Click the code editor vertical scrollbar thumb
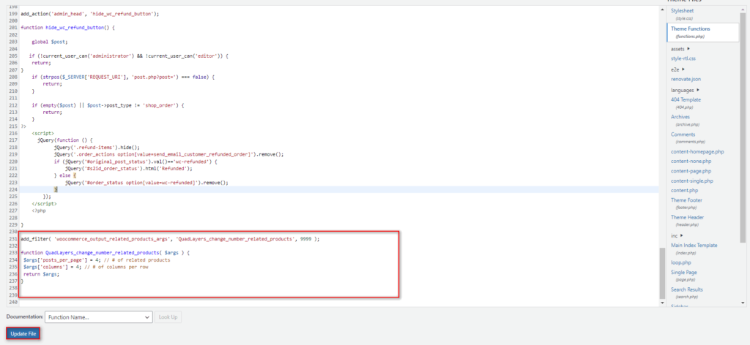 (662, 273)
